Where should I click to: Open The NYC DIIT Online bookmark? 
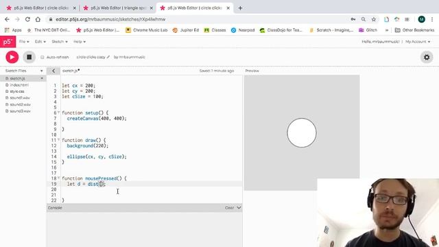tap(49, 30)
